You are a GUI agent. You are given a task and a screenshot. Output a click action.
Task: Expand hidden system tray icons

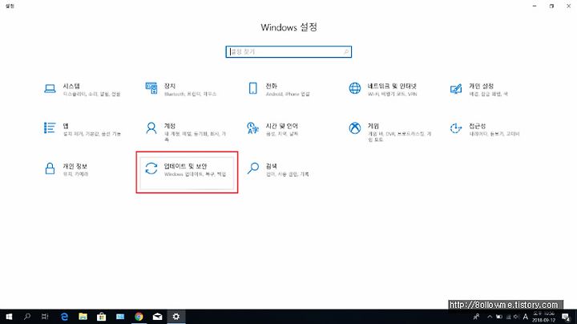(490, 317)
